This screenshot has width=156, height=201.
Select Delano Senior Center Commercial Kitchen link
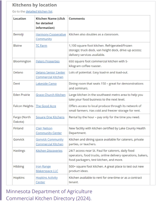click(x=51, y=75)
